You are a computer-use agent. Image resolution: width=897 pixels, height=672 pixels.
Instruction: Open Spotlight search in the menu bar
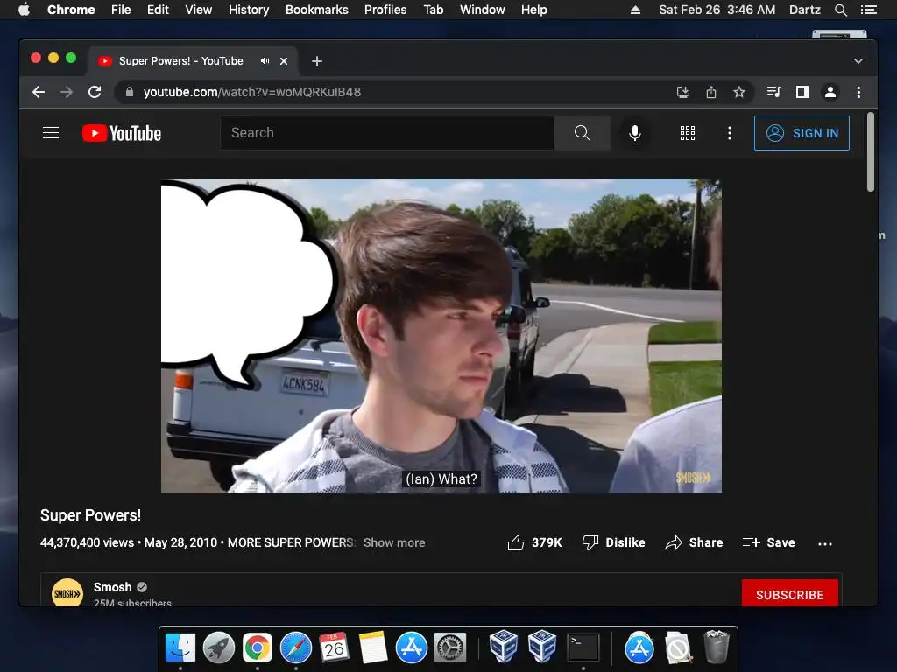click(840, 10)
